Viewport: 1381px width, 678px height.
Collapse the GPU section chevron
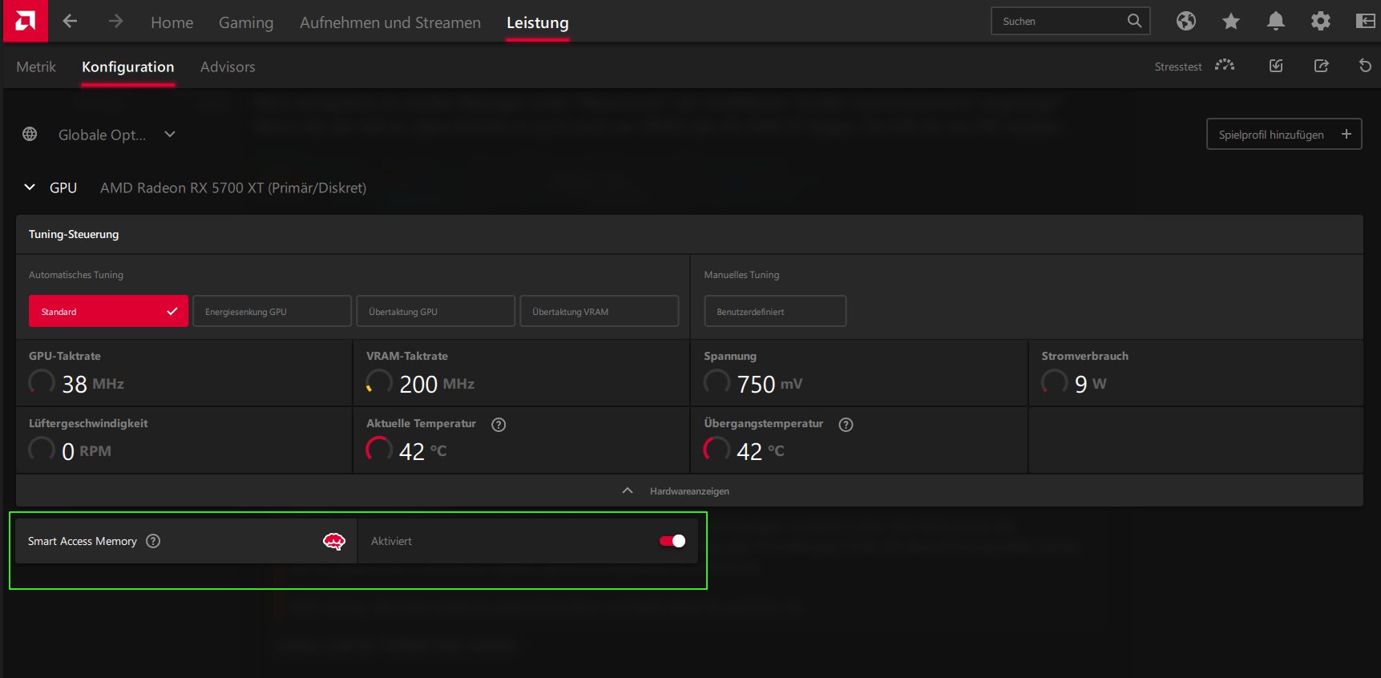[x=30, y=187]
